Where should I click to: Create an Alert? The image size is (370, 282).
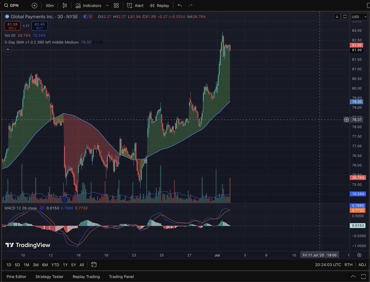[135, 6]
